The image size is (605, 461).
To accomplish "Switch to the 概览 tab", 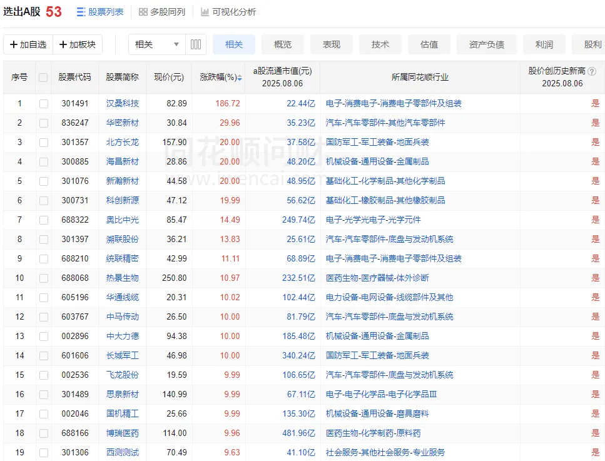I will 283,44.
